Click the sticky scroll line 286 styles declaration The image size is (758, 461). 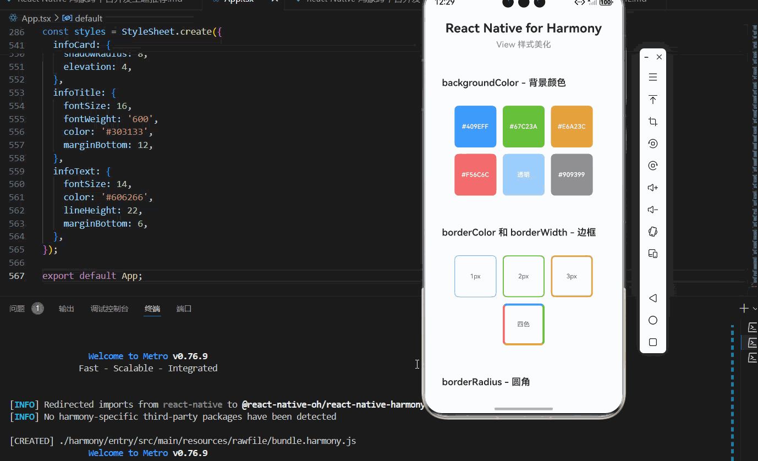click(x=132, y=32)
